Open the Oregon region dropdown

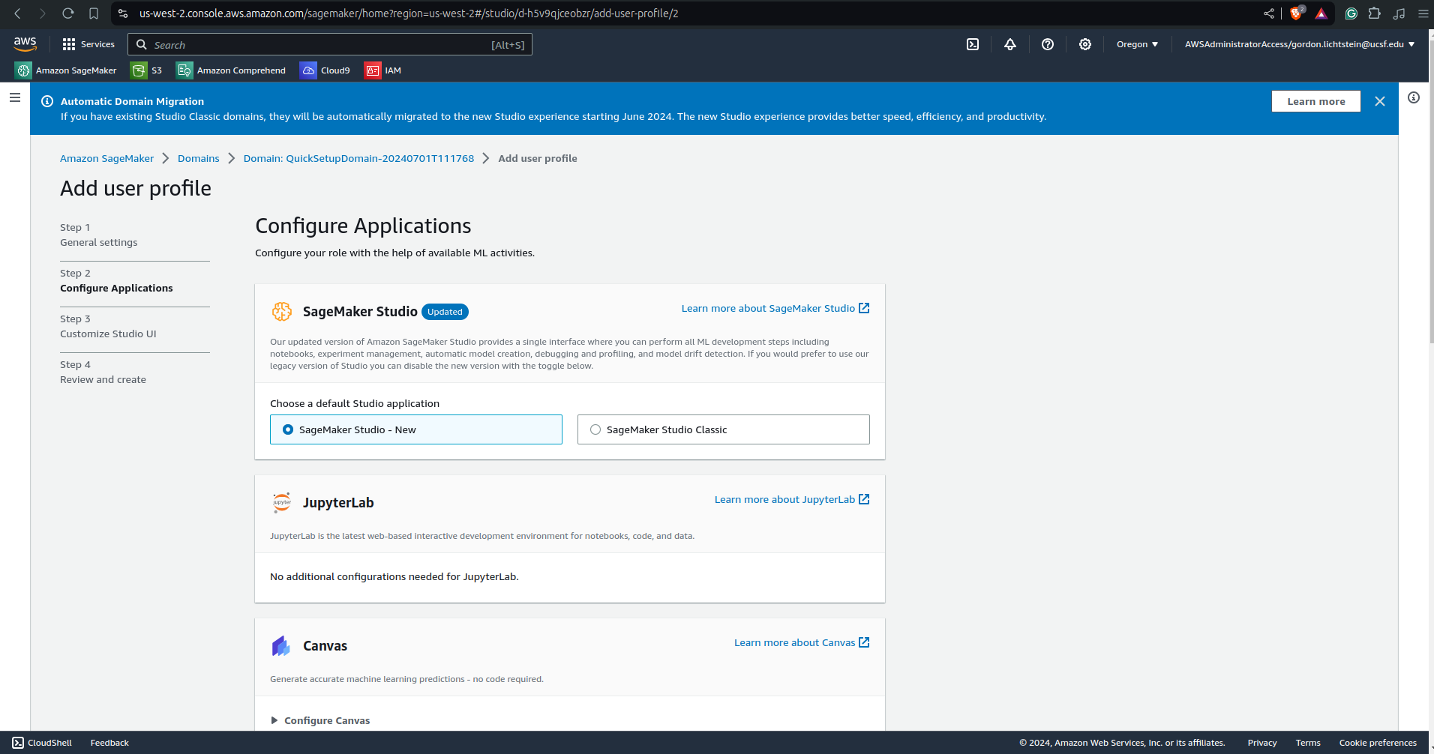[x=1137, y=44]
